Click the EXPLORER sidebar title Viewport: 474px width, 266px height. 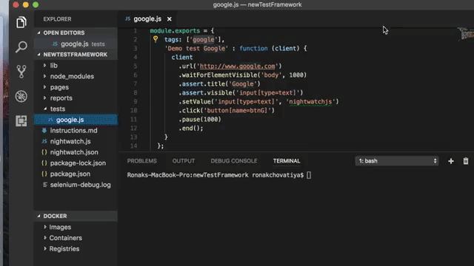click(57, 19)
